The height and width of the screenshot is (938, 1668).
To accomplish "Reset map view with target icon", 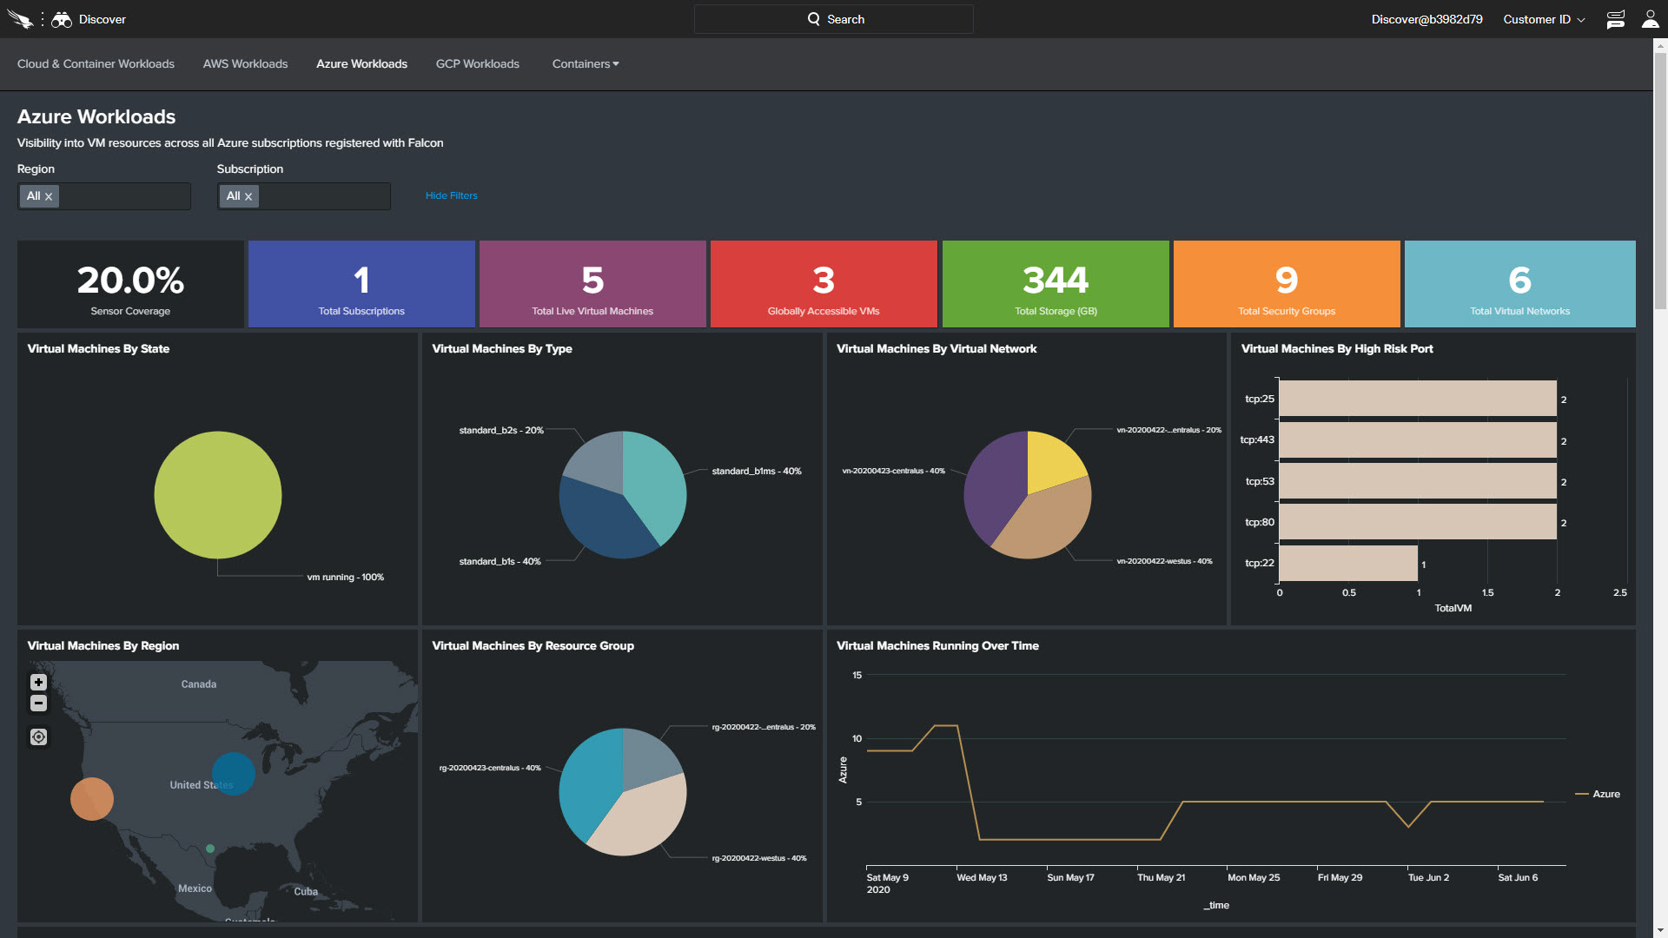I will [x=38, y=737].
